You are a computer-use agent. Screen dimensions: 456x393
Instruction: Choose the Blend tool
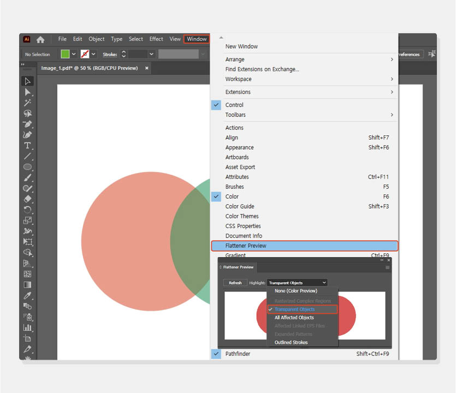(28, 306)
